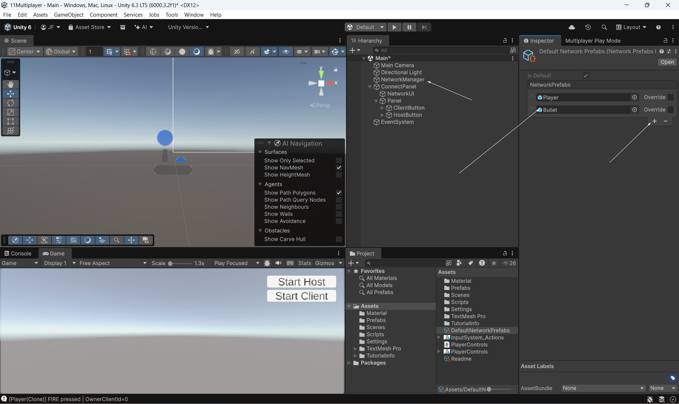This screenshot has width=679, height=404.
Task: Mute audio in the Game view
Action: (x=278, y=263)
